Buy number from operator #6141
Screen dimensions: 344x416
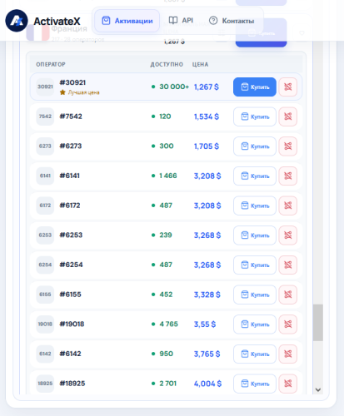pyautogui.click(x=255, y=176)
